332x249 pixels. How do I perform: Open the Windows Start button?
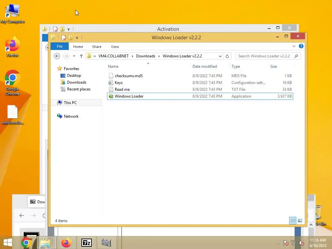coord(8,243)
